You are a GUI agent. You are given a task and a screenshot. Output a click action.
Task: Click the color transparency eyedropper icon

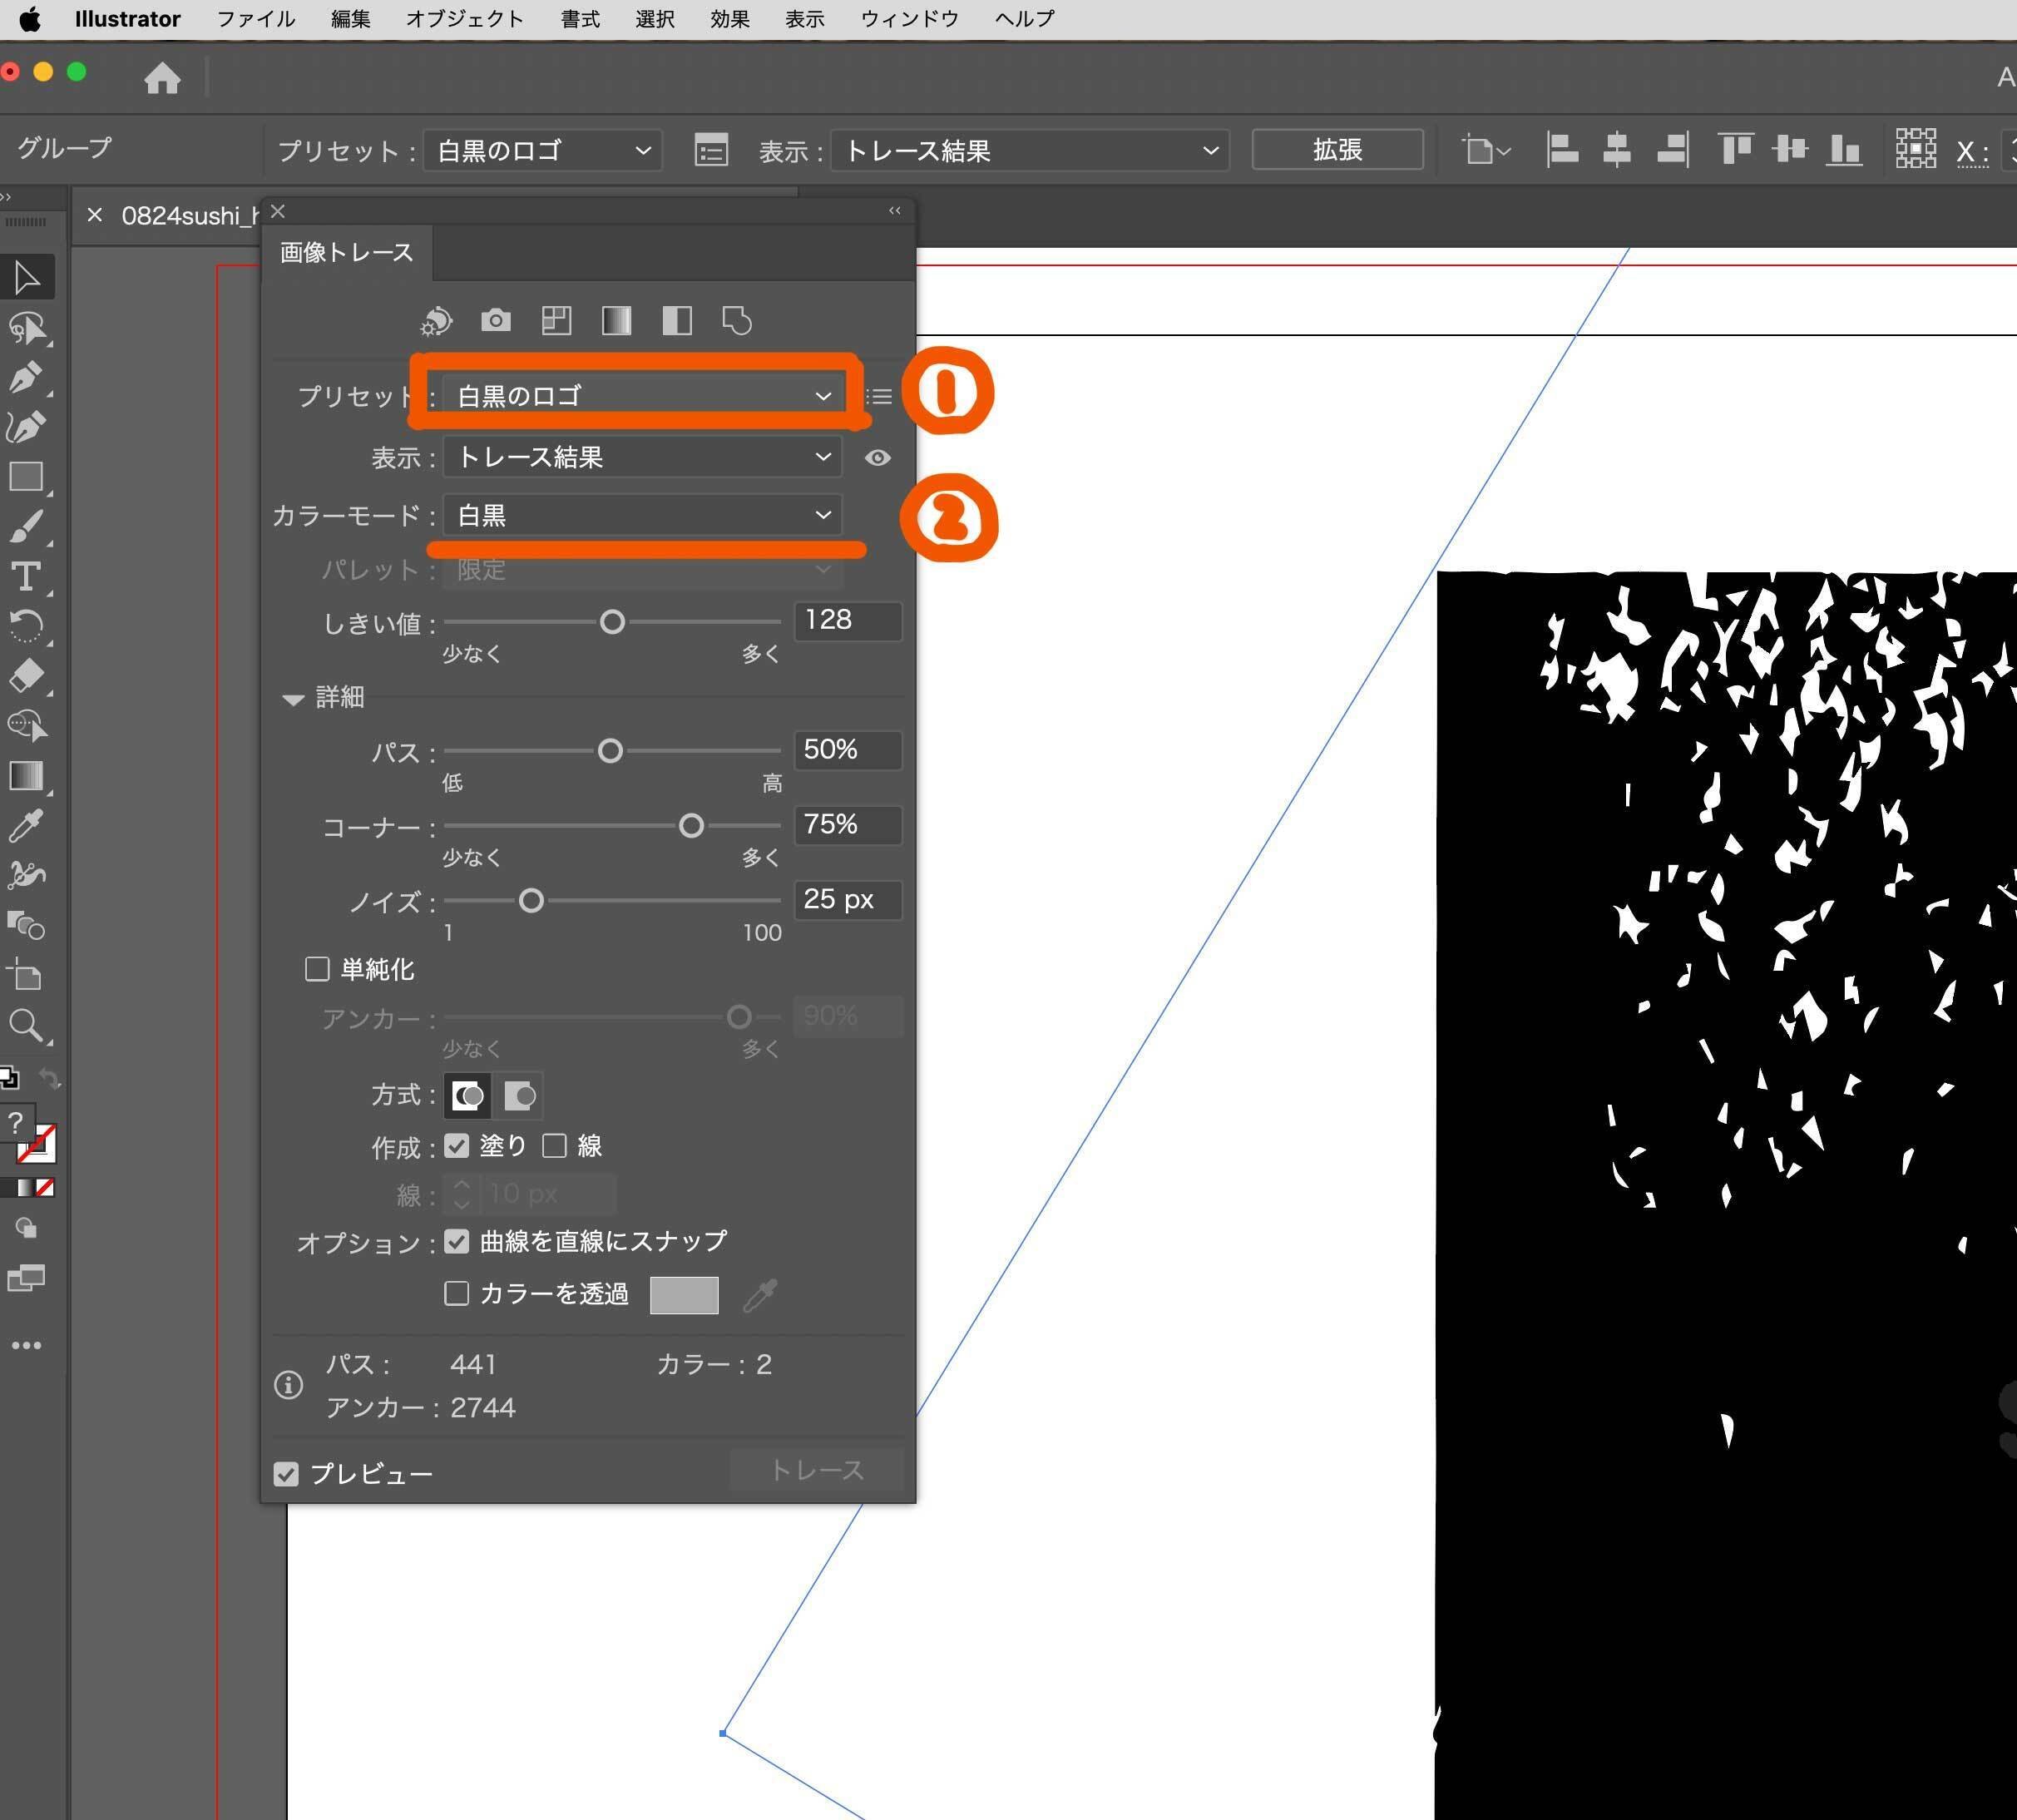click(x=760, y=1295)
